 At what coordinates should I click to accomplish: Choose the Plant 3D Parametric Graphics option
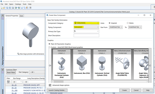point(49,44)
